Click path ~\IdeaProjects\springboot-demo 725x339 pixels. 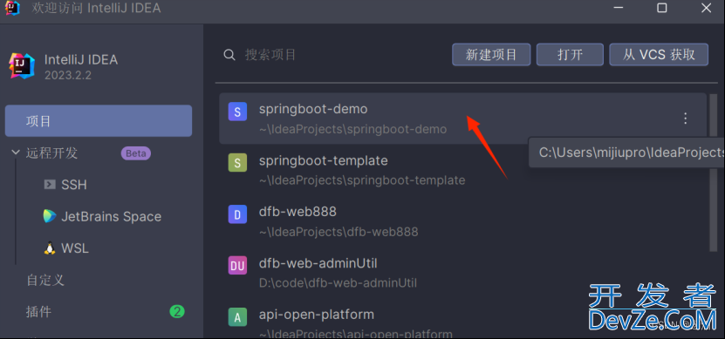click(x=352, y=129)
